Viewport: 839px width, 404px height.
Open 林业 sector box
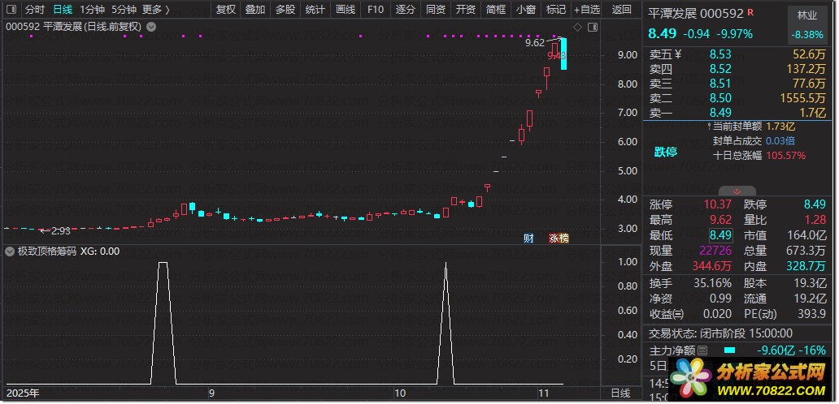tap(807, 25)
